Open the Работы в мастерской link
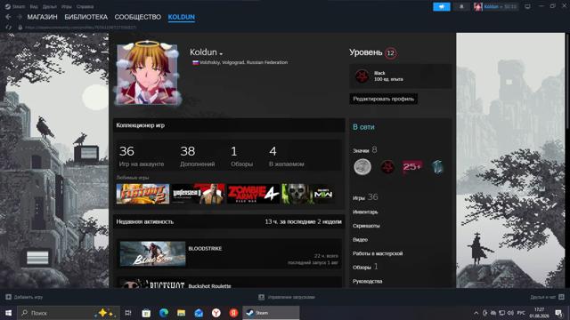The width and height of the screenshot is (570, 320). [378, 253]
